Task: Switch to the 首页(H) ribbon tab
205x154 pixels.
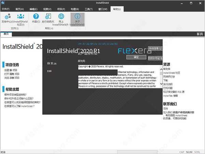Action: click(19, 9)
